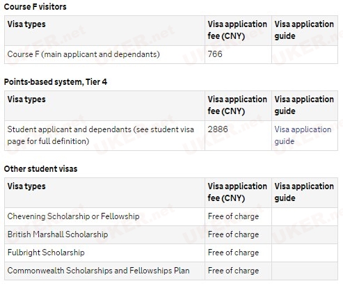This screenshot has width=343, height=288.
Task: Click the Course F visitors heading
Action: point(35,7)
